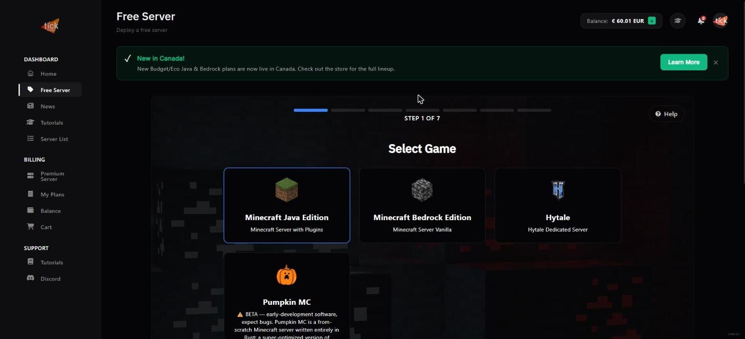Click second progress step segment
The height and width of the screenshot is (339, 745).
348,110
